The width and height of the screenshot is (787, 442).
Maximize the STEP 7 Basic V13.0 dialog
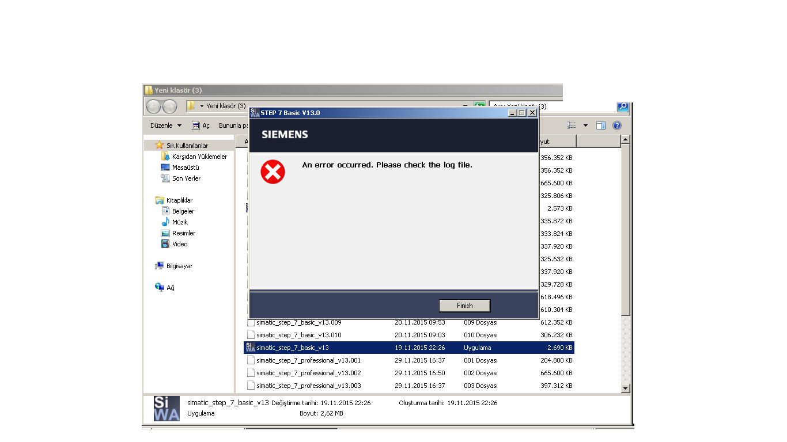[522, 113]
